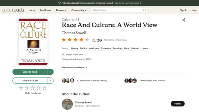The width and height of the screenshot is (199, 112).
Task: Rate the book two stars
Action: [27, 88]
